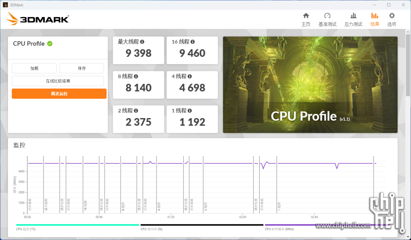Click the 3DMark logo in header

pyautogui.click(x=38, y=19)
